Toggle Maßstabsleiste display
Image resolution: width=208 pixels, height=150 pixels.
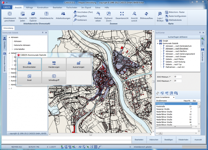(175, 20)
